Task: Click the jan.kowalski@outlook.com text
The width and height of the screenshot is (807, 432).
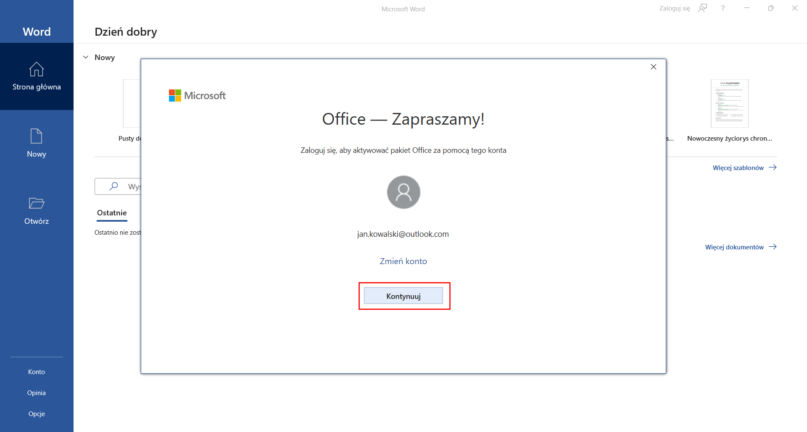Action: [403, 234]
